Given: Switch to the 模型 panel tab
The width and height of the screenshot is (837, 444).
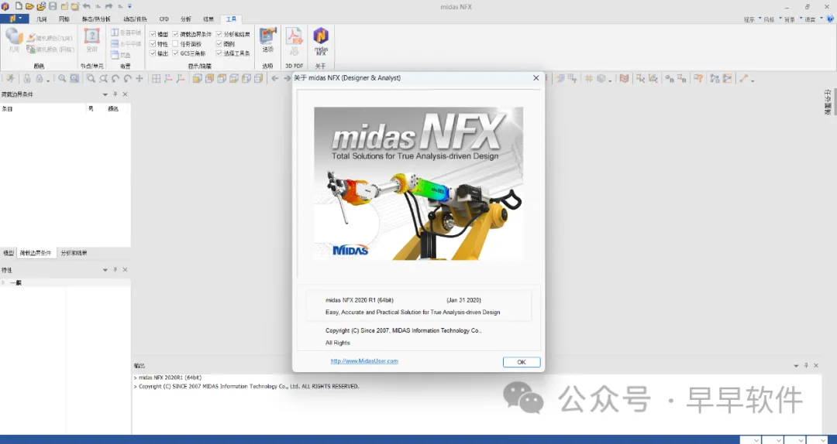Looking at the screenshot, I should pos(9,253).
